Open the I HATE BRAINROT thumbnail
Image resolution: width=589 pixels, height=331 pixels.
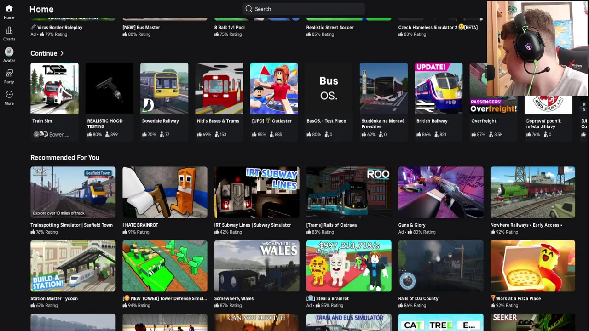(x=165, y=192)
